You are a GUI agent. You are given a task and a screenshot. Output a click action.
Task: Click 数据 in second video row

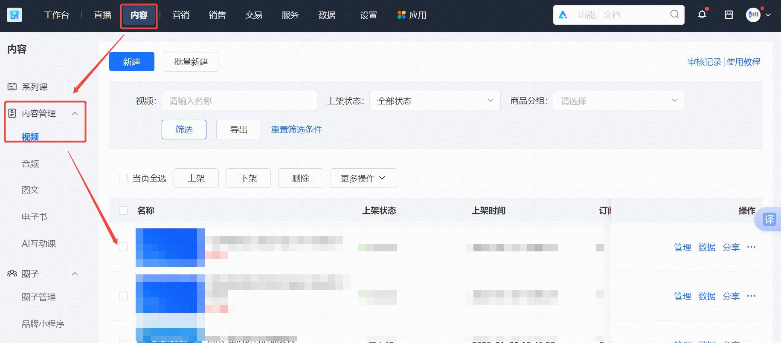[x=707, y=296]
